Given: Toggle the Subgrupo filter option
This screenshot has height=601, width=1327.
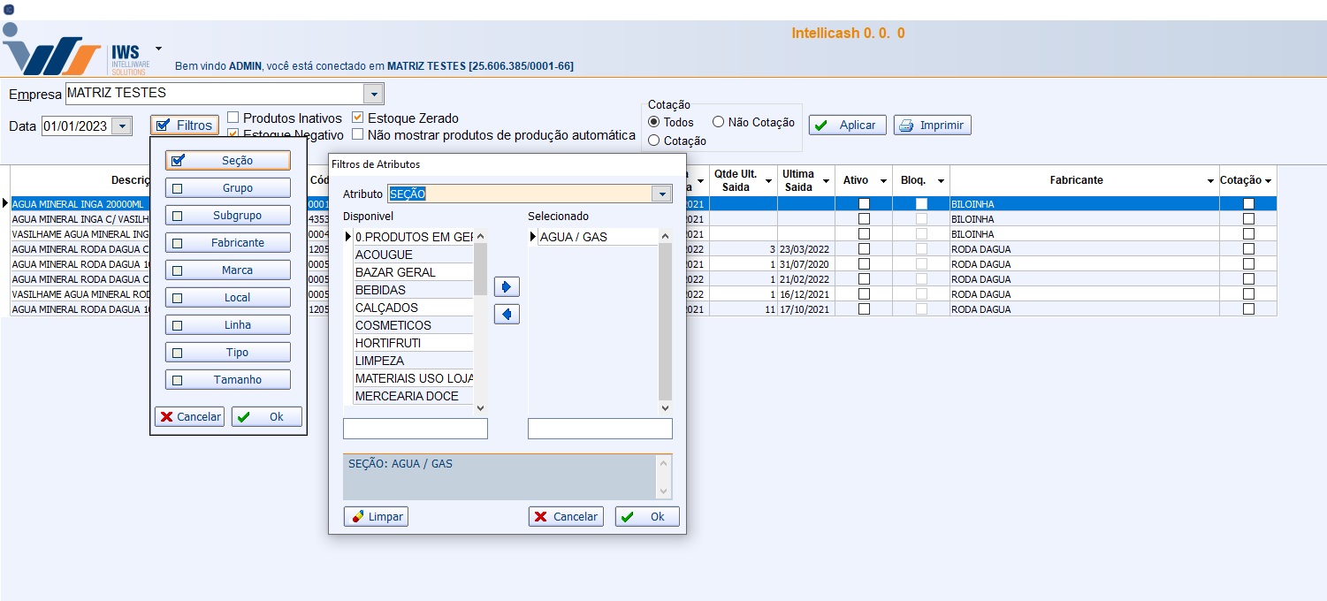Looking at the screenshot, I should [x=227, y=216].
